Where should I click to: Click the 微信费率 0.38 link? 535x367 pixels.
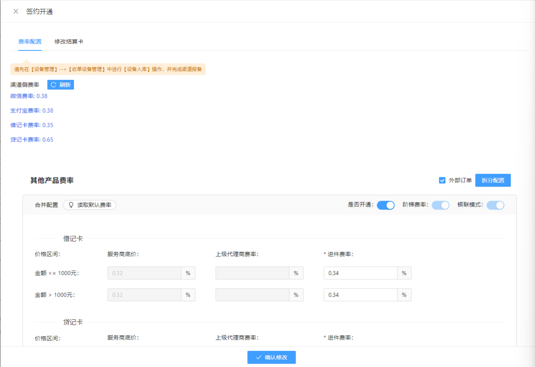tap(29, 96)
